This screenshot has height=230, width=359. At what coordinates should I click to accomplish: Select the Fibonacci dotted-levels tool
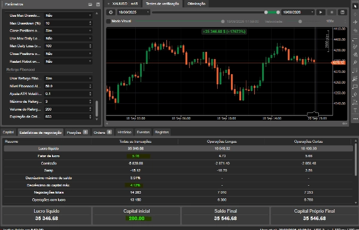(x=355, y=70)
